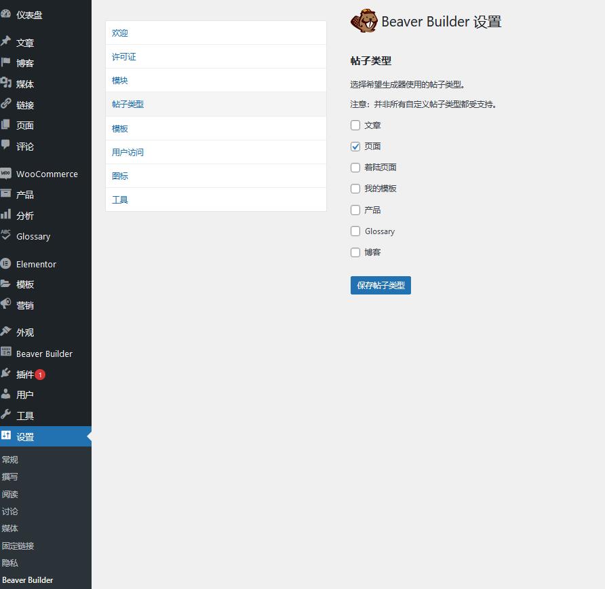Viewport: 605px width, 589px height.
Task: Open the Elementor menu label
Action: click(x=36, y=265)
